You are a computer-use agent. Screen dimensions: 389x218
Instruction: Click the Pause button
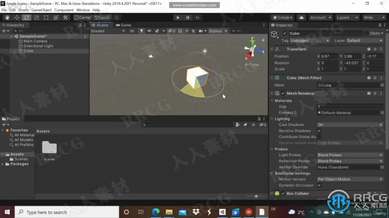[188, 17]
